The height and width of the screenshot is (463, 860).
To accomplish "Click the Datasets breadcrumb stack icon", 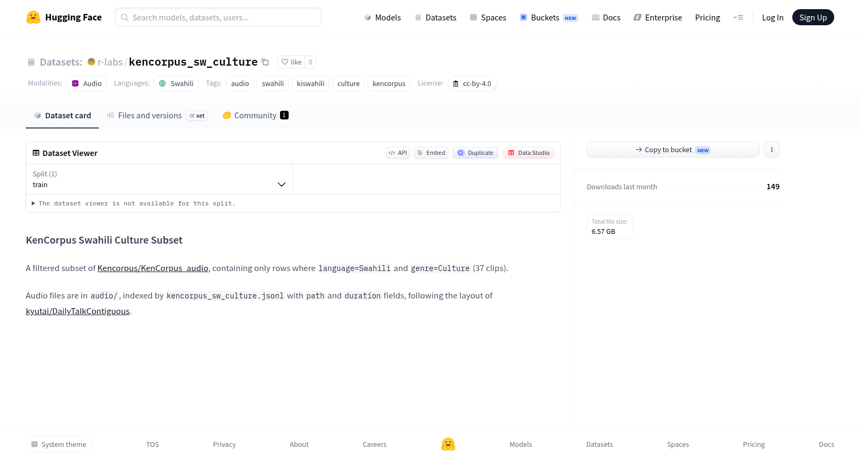I will (x=31, y=62).
